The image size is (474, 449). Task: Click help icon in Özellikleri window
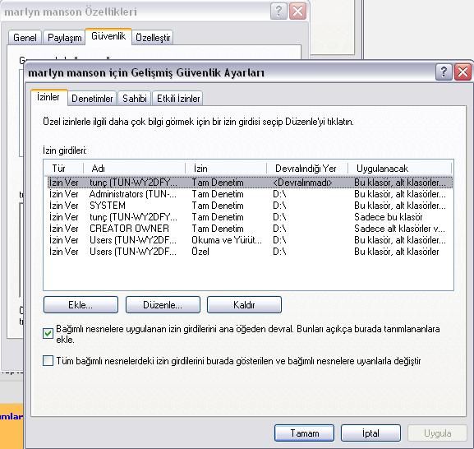click(278, 12)
